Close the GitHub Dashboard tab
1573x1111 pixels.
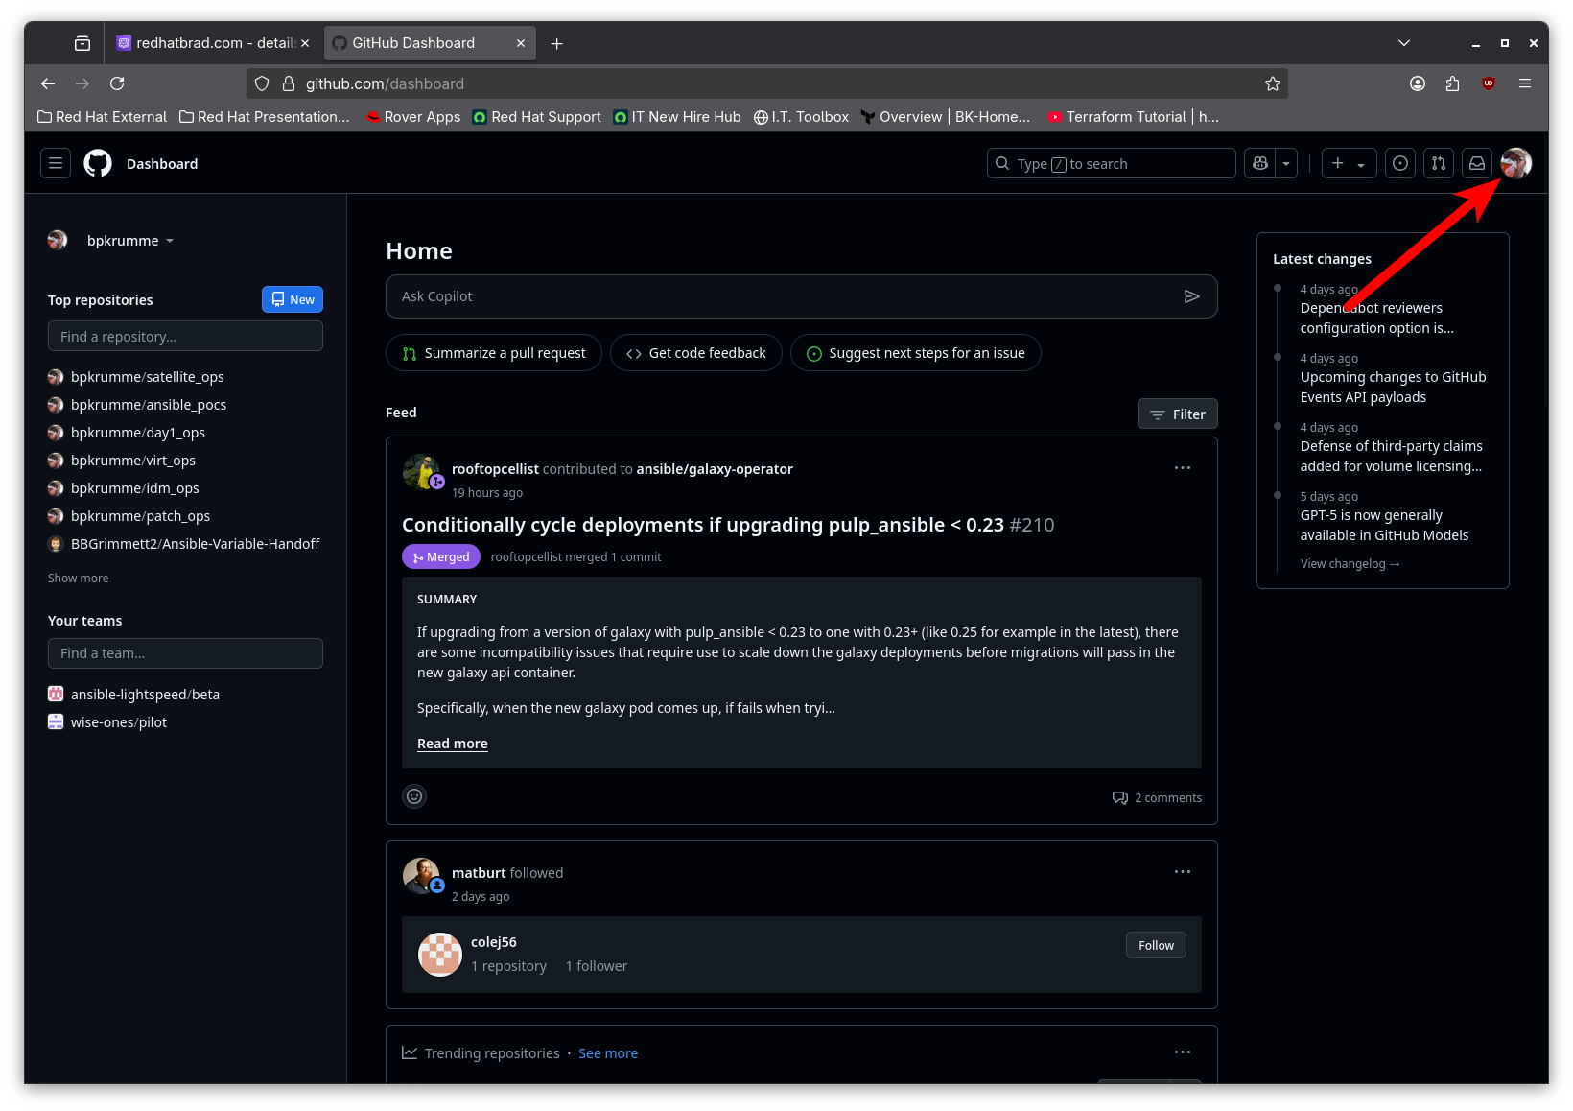(x=521, y=43)
